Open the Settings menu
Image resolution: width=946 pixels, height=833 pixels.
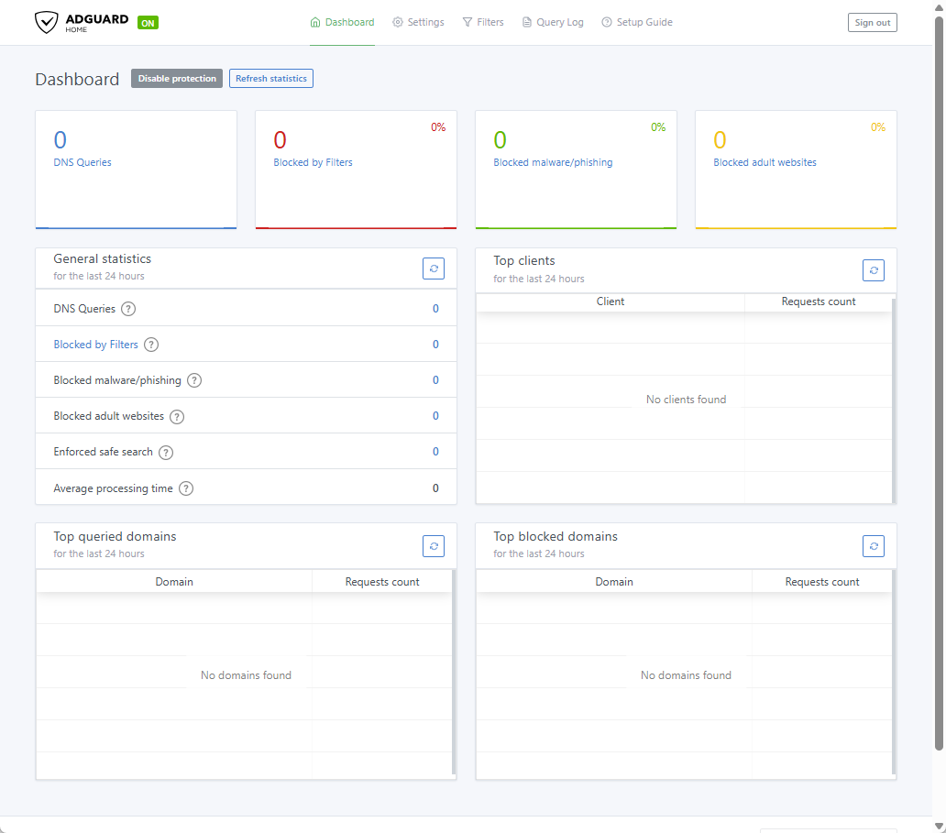click(419, 22)
